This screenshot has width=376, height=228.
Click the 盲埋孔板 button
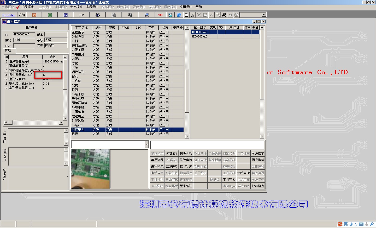click(x=186, y=154)
